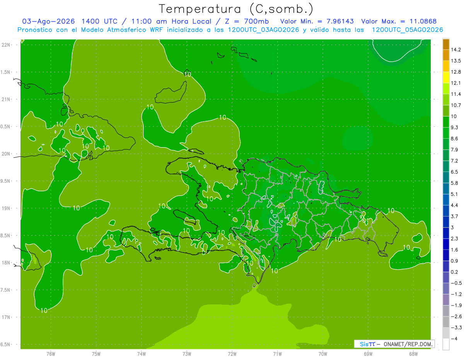
Task: Click the '17N' latitude axis label
Action: tap(6, 317)
